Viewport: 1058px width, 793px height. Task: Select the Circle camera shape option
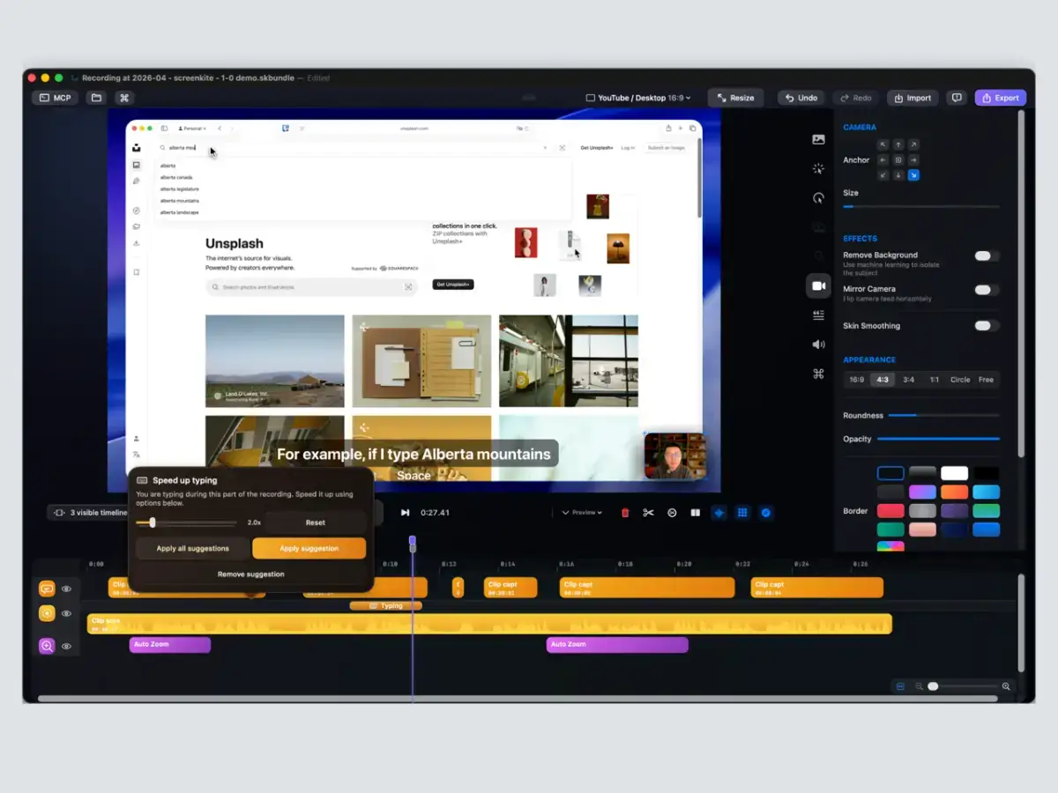pos(959,380)
